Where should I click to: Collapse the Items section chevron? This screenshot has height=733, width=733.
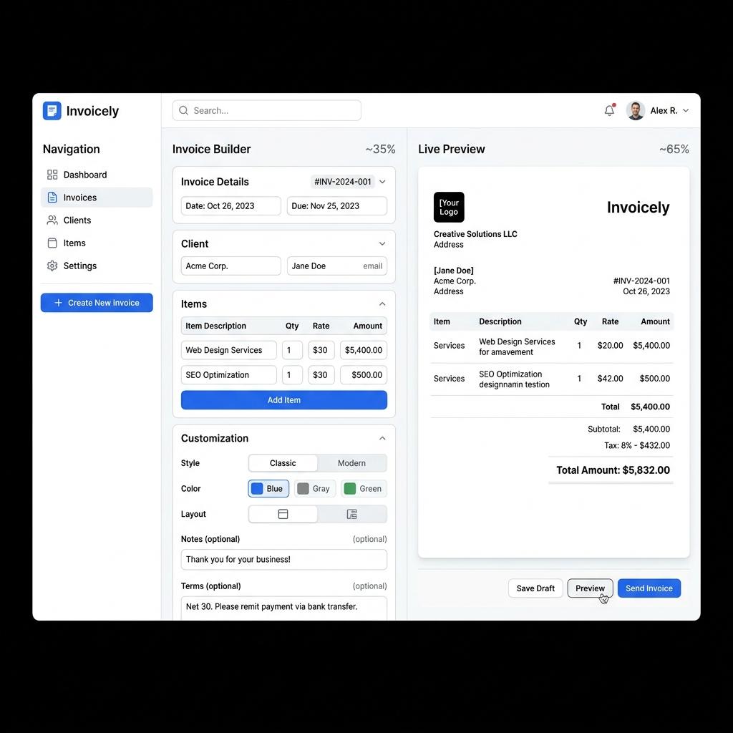382,304
